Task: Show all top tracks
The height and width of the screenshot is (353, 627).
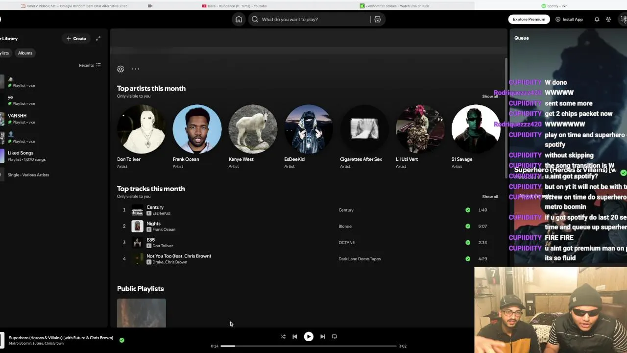Action: [490, 197]
